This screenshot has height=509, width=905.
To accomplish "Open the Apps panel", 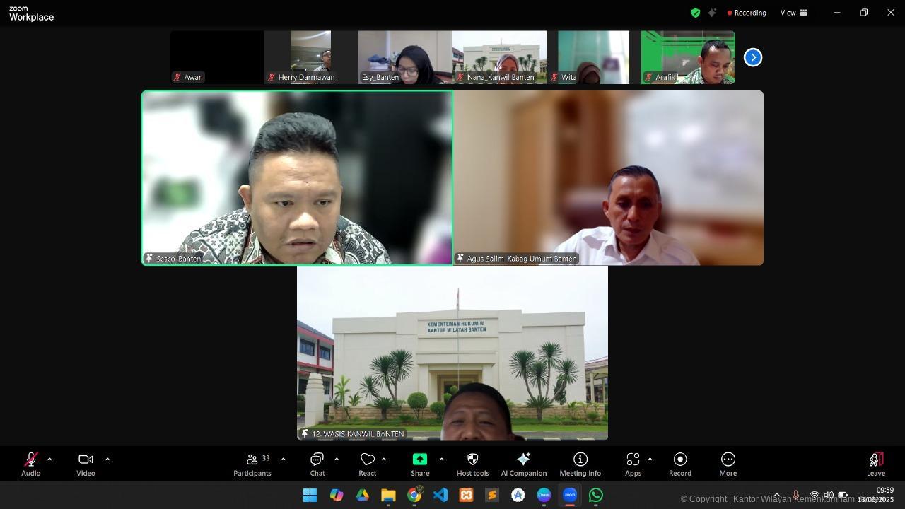I will [x=633, y=463].
